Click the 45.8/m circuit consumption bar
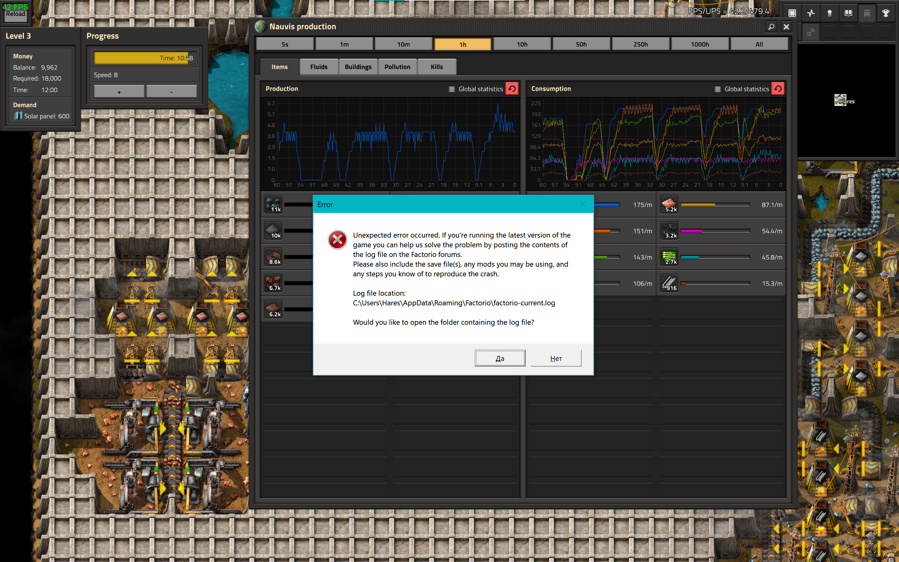 point(715,257)
